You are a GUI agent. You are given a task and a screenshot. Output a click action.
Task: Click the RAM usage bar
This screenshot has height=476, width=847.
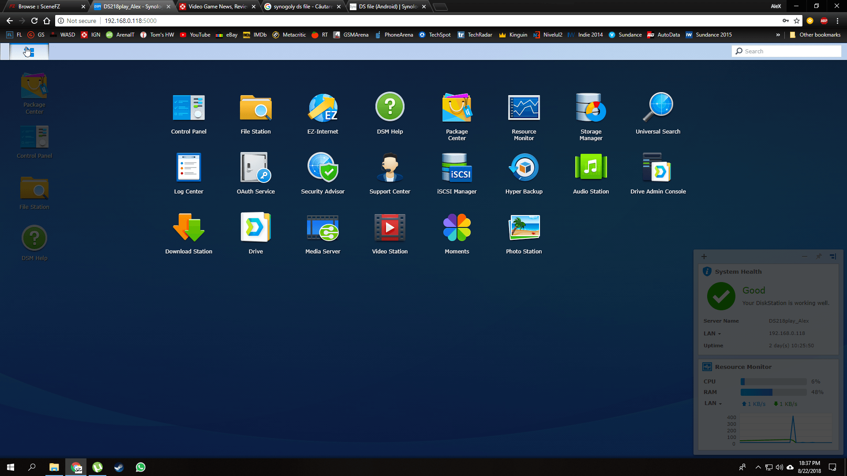[x=773, y=392]
